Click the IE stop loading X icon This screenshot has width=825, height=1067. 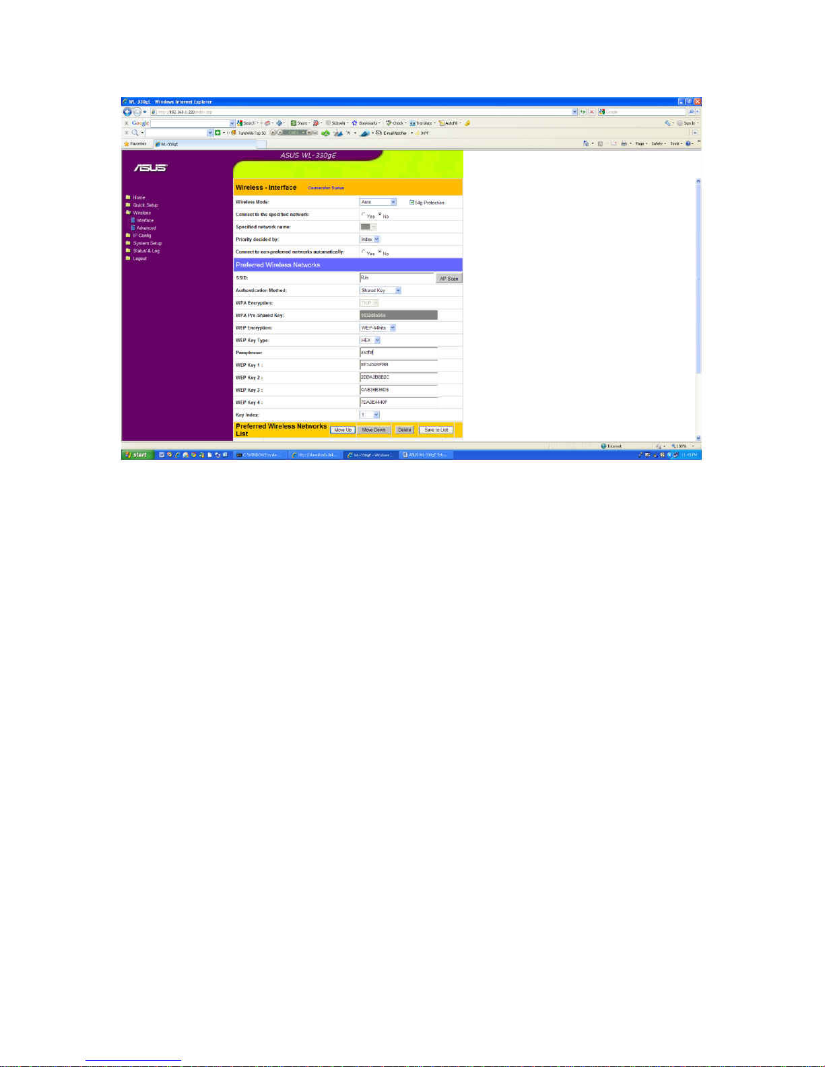pyautogui.click(x=592, y=112)
